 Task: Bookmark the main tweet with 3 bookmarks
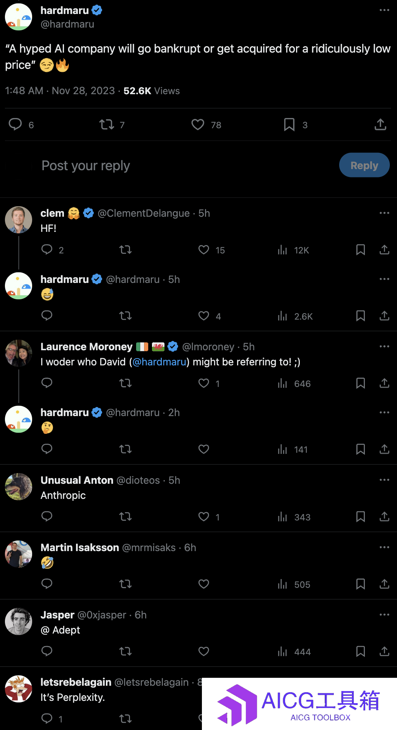(x=289, y=124)
